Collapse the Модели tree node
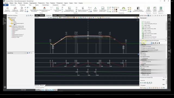This screenshot has width=174, height=98. [x=9, y=19]
